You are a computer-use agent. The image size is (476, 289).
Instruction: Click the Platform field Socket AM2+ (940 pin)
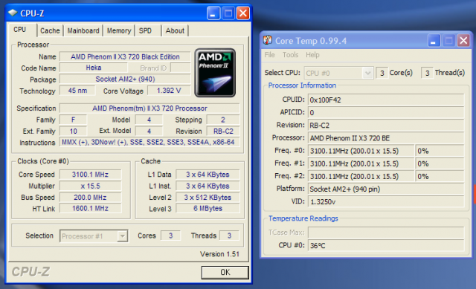[386, 189]
